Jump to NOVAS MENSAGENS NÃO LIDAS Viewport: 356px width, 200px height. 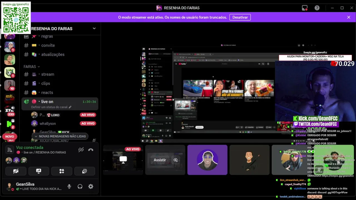[60, 136]
